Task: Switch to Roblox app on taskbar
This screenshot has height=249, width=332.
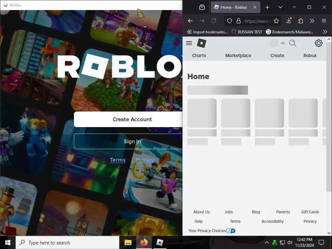Action: 160,243
